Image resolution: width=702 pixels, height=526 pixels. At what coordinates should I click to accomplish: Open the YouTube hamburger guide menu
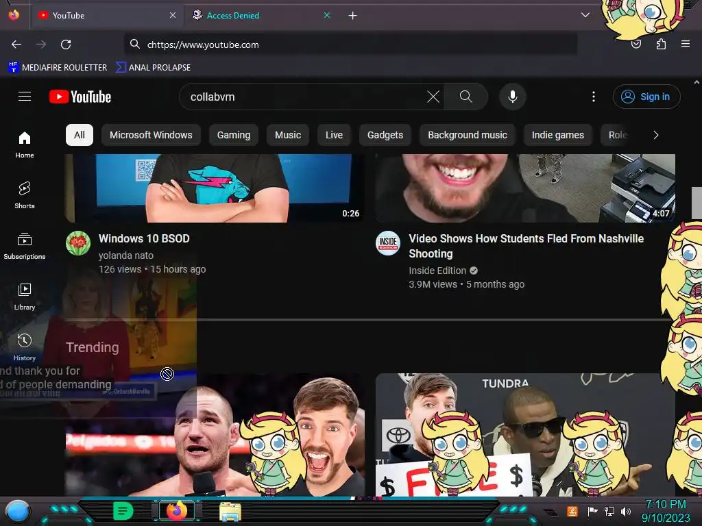pyautogui.click(x=25, y=97)
